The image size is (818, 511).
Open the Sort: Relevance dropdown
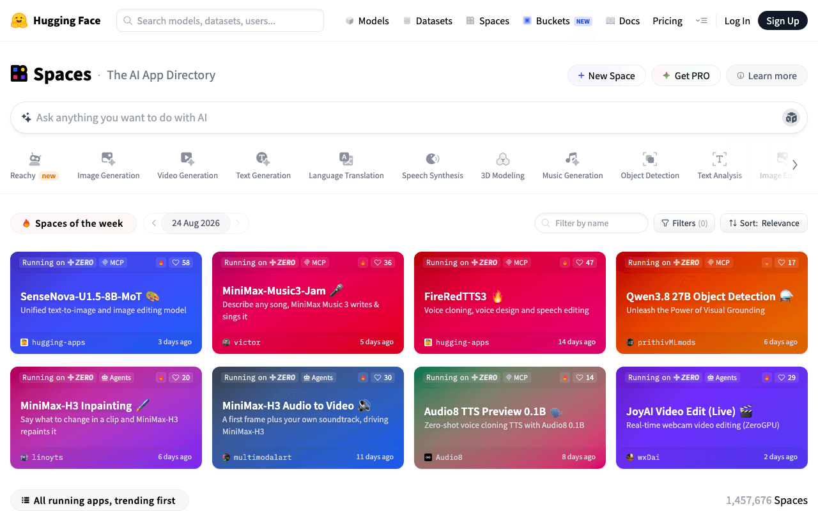pyautogui.click(x=764, y=223)
